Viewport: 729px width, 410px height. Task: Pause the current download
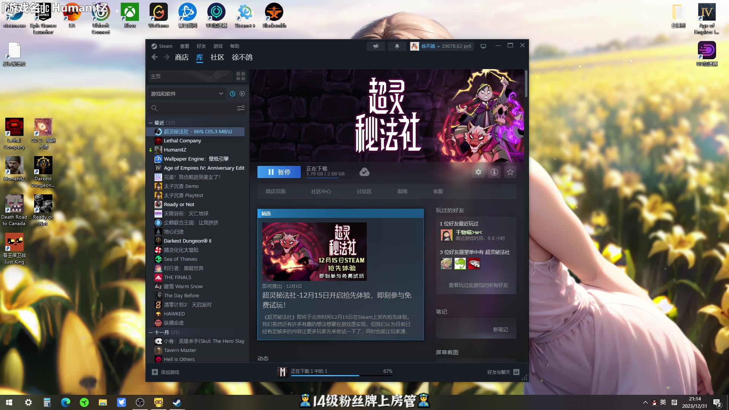click(279, 172)
